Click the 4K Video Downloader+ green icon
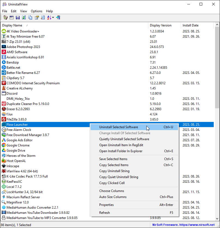The height and width of the screenshot is (228, 220). [x=4, y=31]
